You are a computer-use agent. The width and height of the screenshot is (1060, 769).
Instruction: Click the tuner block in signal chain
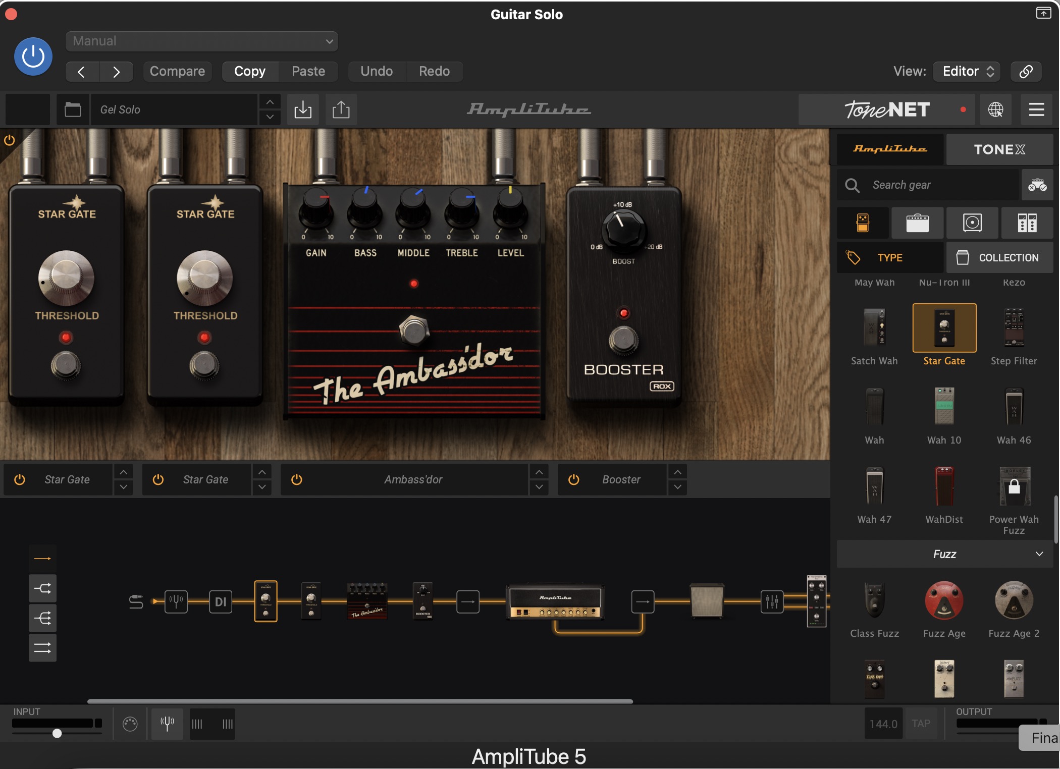pyautogui.click(x=176, y=601)
